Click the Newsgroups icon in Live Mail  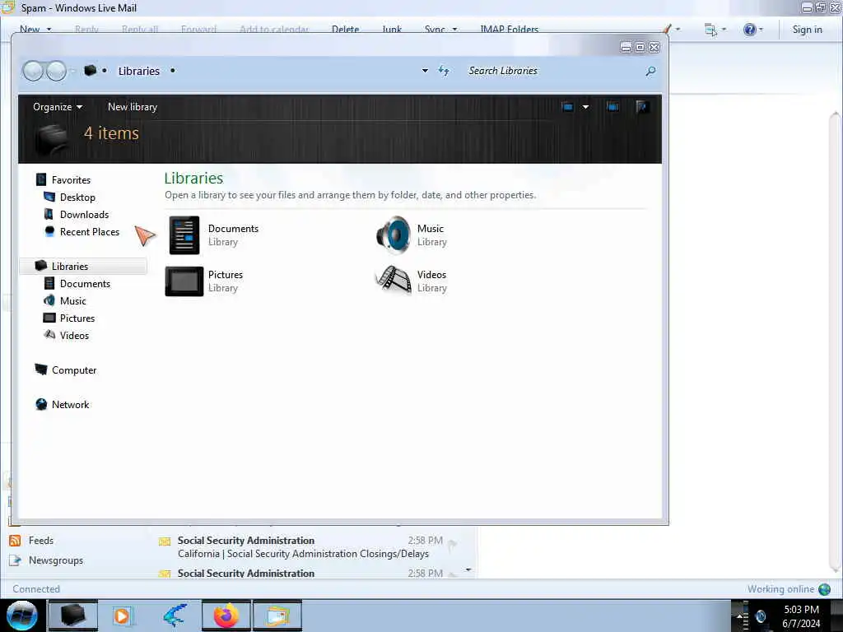[15, 560]
